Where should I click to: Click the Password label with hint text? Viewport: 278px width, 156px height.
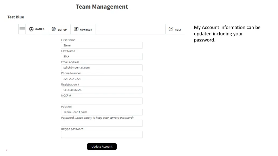pos(97,118)
